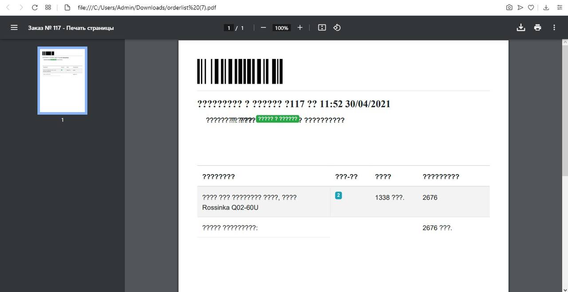Click the PDF current page number field

click(x=229, y=28)
